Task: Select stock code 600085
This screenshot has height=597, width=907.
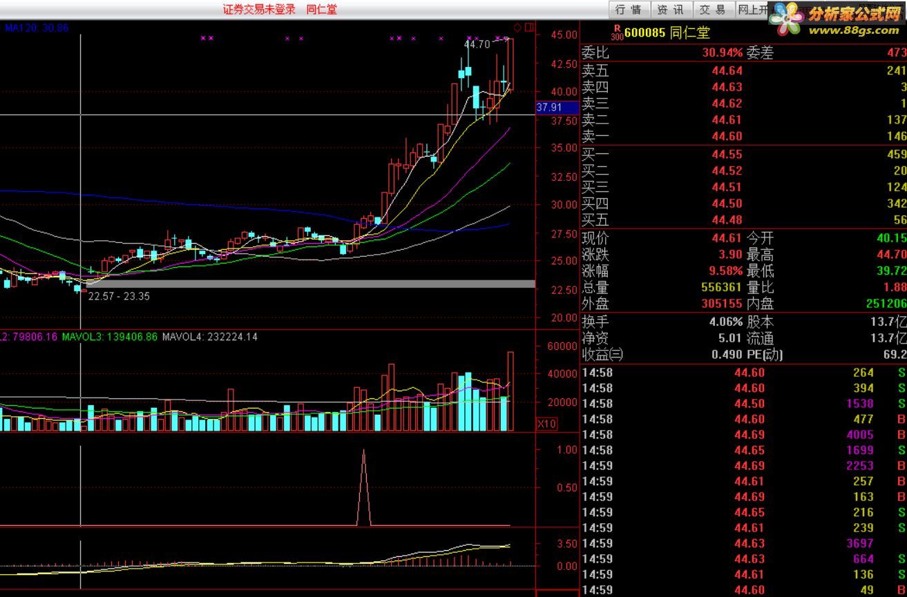Action: (645, 32)
